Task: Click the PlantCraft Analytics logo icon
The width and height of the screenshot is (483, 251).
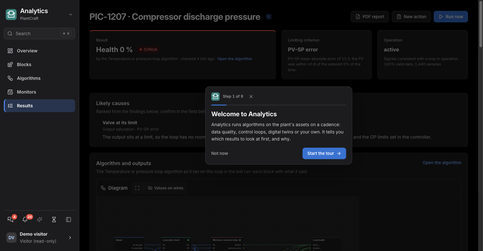Action: pyautogui.click(x=11, y=14)
